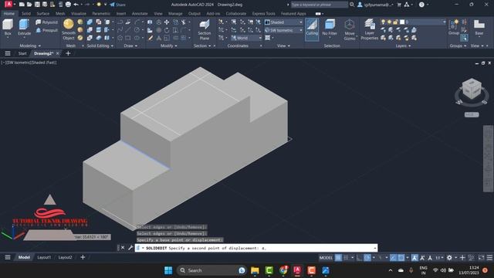Click the Share button
The width and height of the screenshot is (494, 278).
117,5
